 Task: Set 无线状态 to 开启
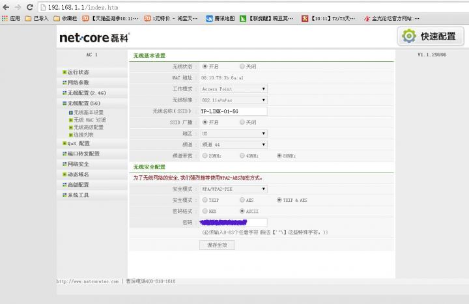coord(205,66)
